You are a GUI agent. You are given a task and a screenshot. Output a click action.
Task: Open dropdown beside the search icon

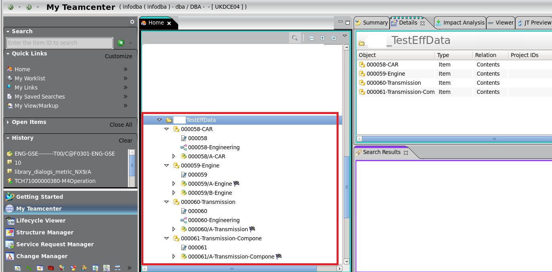click(x=130, y=43)
